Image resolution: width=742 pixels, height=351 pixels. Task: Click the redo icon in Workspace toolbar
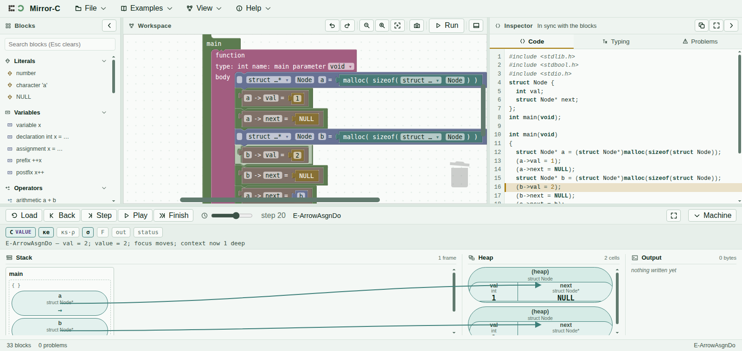tap(347, 26)
